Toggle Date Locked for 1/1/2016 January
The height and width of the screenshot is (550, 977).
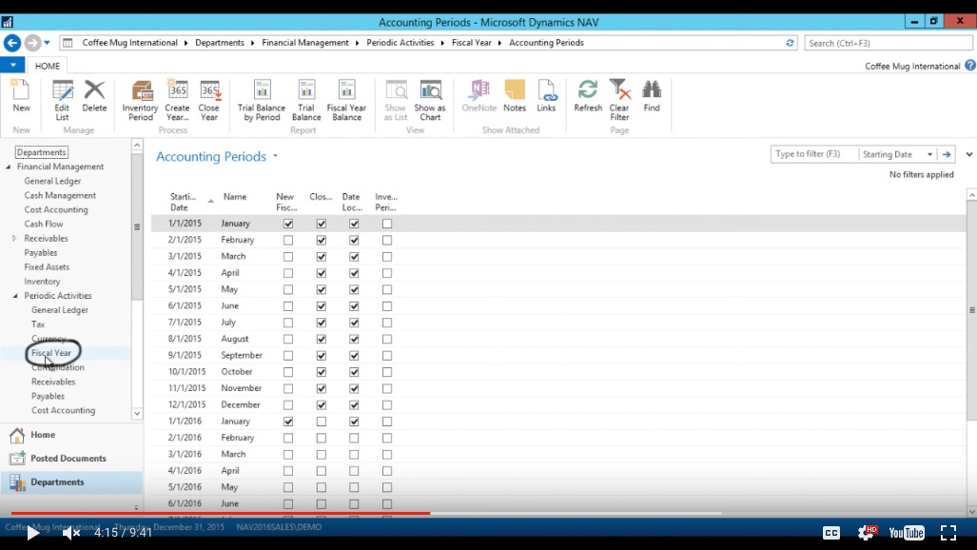[354, 422]
